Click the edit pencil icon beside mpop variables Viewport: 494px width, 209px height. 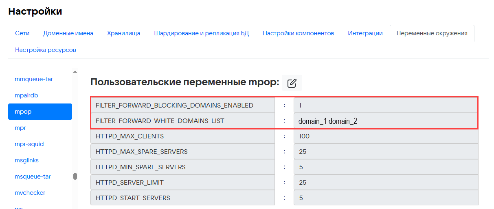point(292,83)
